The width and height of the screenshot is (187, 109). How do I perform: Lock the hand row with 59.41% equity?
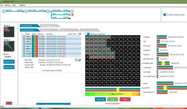pos(22,44)
